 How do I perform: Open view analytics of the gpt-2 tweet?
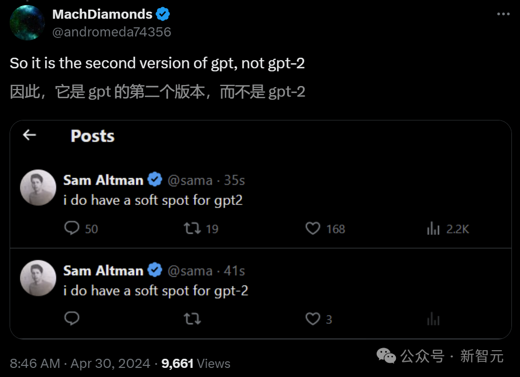[433, 319]
